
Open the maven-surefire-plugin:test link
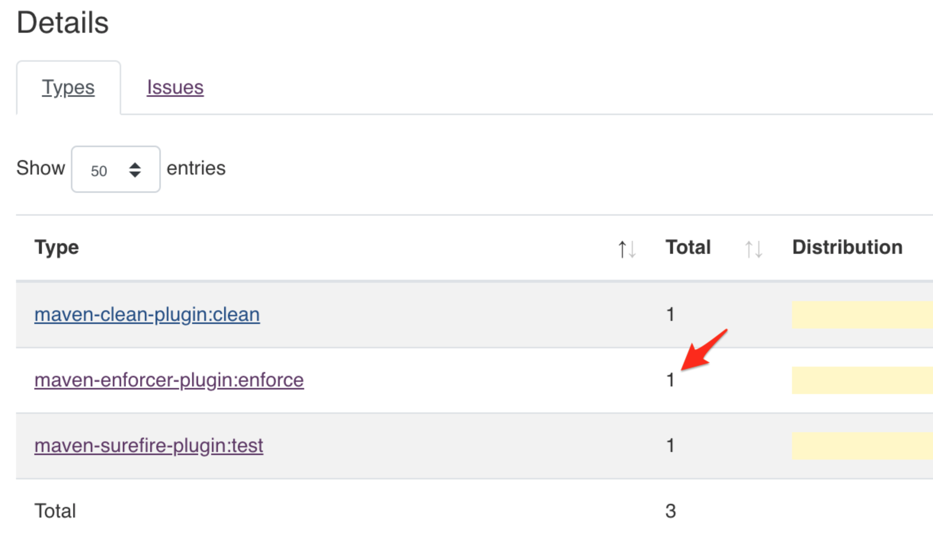149,446
